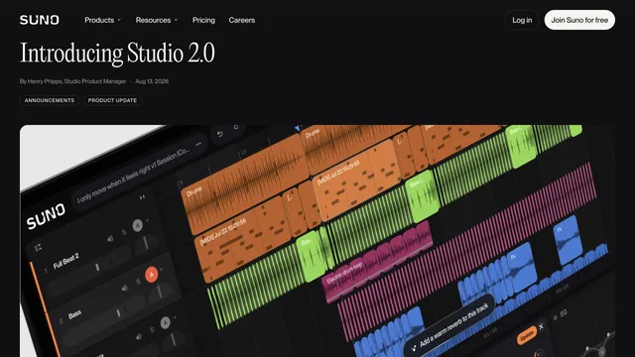Click the Full Beat 2 track name
This screenshot has height=357, width=635.
click(66, 262)
